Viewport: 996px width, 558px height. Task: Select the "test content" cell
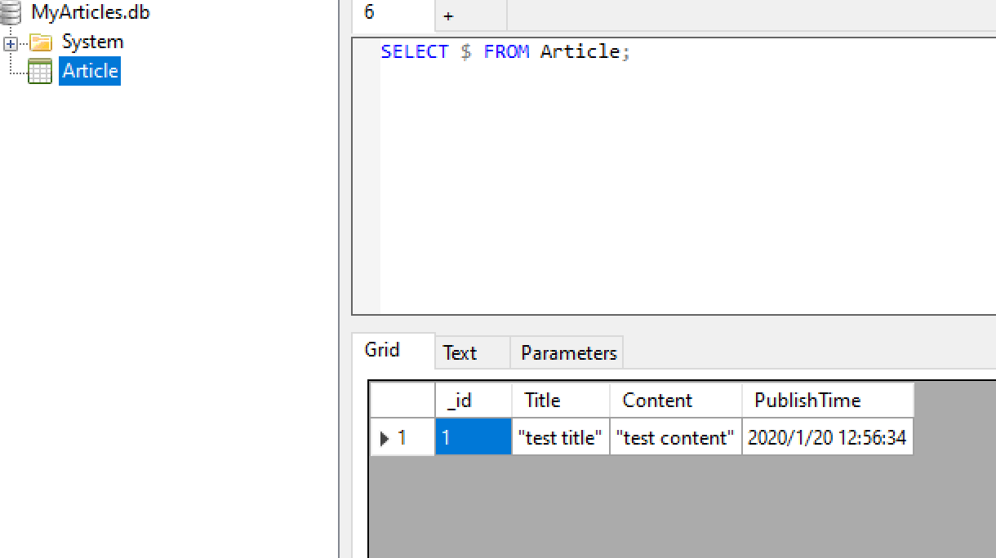click(x=676, y=438)
